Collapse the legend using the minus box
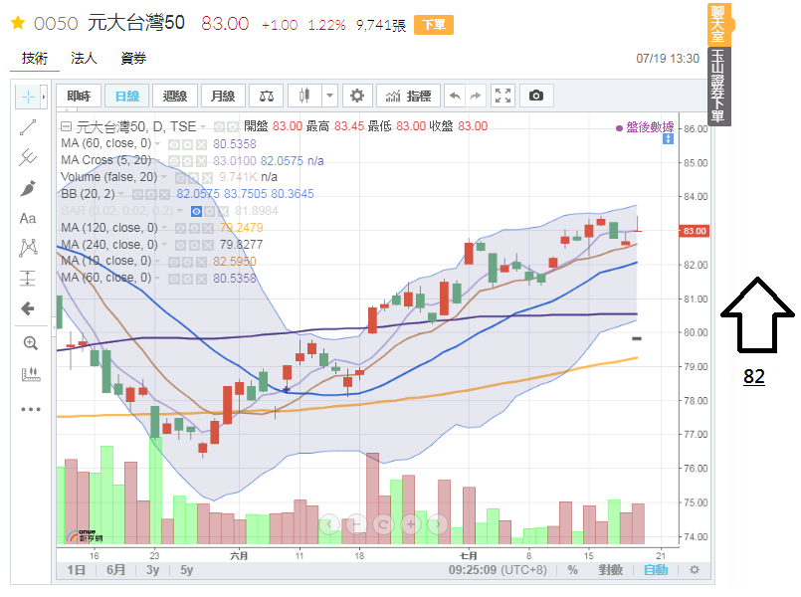 pyautogui.click(x=66, y=125)
